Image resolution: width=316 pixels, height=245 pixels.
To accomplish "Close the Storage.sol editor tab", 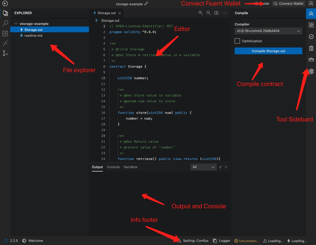I will [x=120, y=13].
